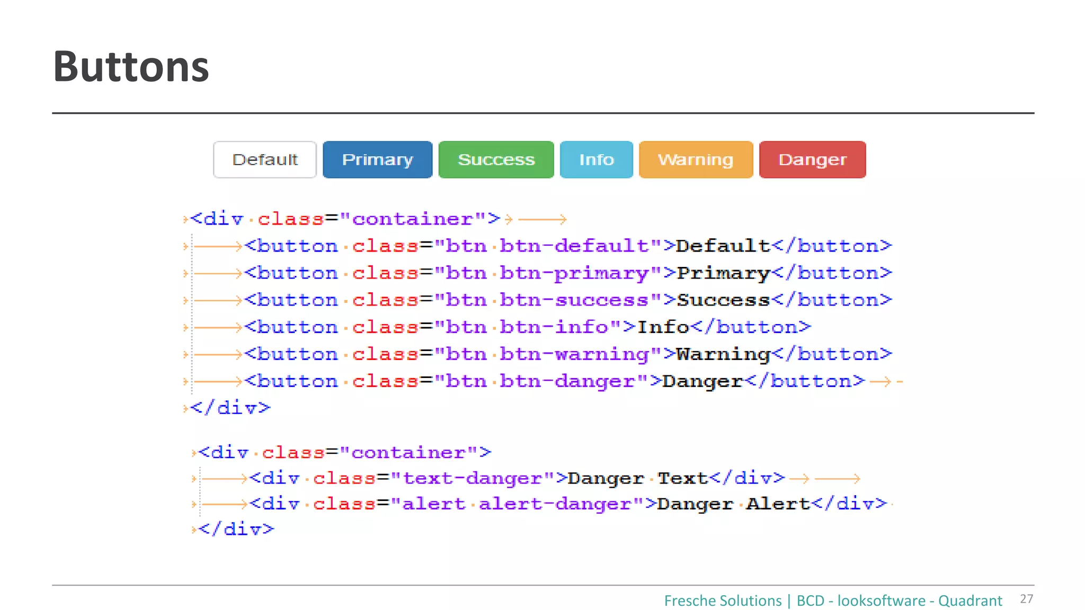The image size is (1085, 610).
Task: Select the btn-default code line
Action: [567, 246]
